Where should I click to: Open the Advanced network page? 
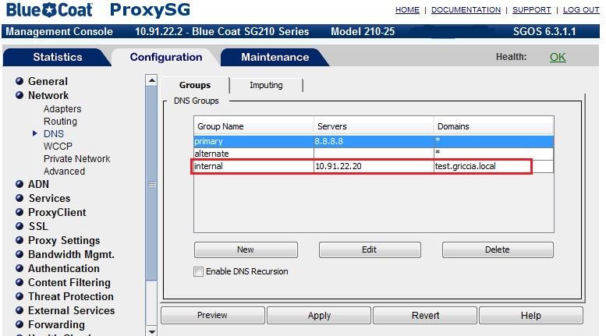click(x=64, y=171)
